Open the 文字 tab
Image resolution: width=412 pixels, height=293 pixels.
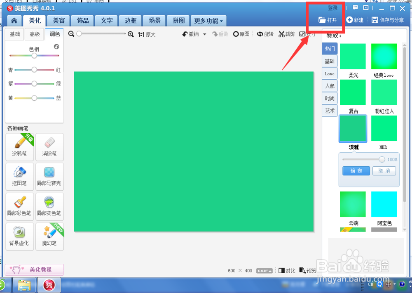pyautogui.click(x=107, y=21)
